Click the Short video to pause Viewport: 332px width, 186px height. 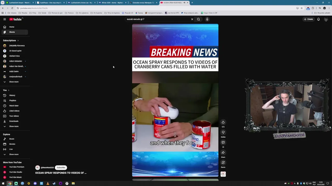pyautogui.click(x=175, y=100)
